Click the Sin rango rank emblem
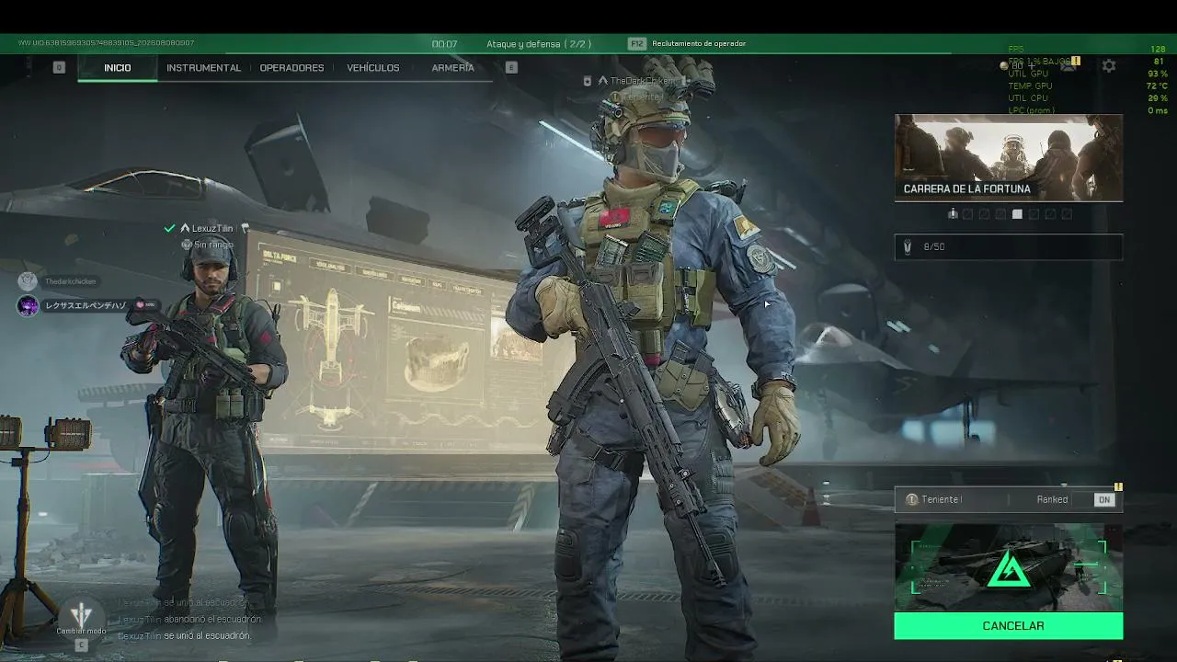 pos(187,245)
